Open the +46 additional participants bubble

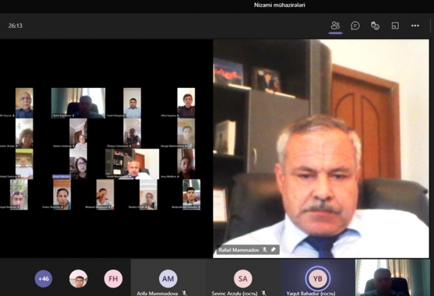43,279
